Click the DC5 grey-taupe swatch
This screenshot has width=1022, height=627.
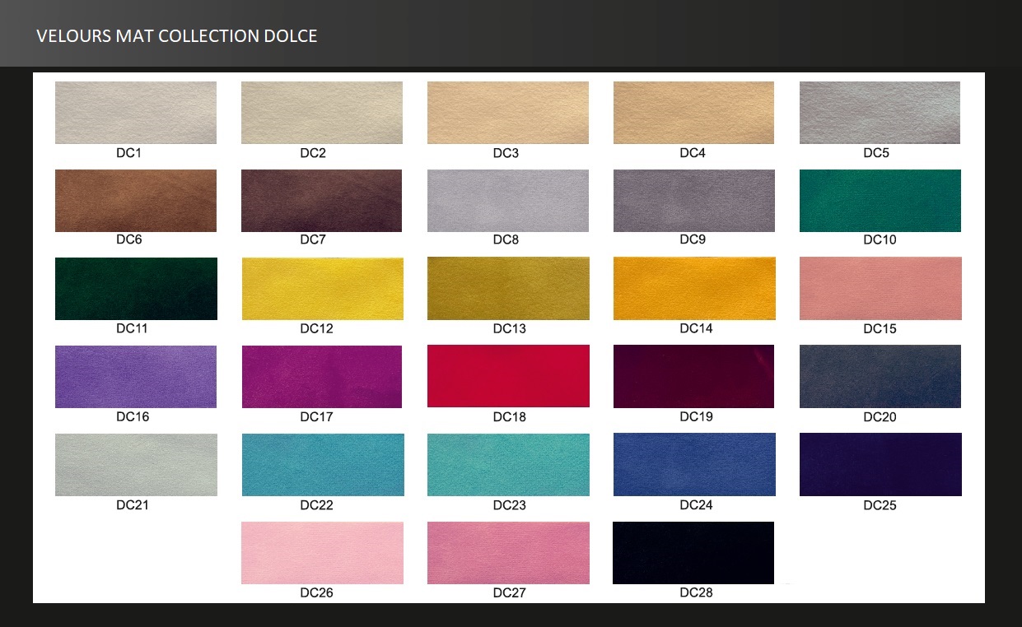tap(880, 113)
